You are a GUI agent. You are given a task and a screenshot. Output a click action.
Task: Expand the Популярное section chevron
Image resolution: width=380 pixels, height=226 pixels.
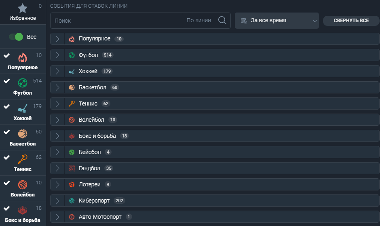pos(57,39)
